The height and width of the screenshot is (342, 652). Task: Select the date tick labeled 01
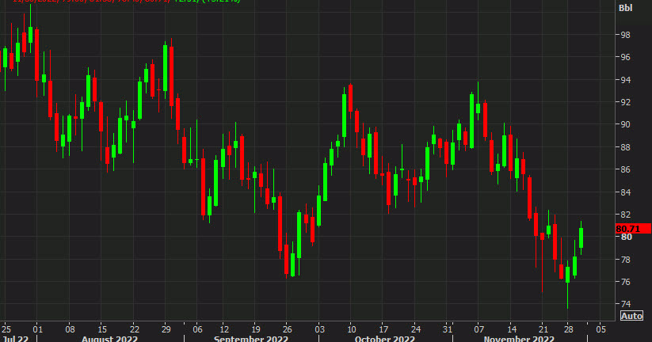(x=37, y=329)
